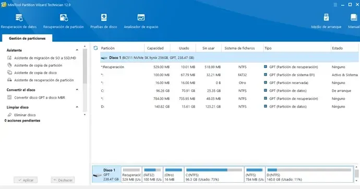Click type icon of EFI system partition row
This screenshot has width=360, height=189.
point(266,75)
